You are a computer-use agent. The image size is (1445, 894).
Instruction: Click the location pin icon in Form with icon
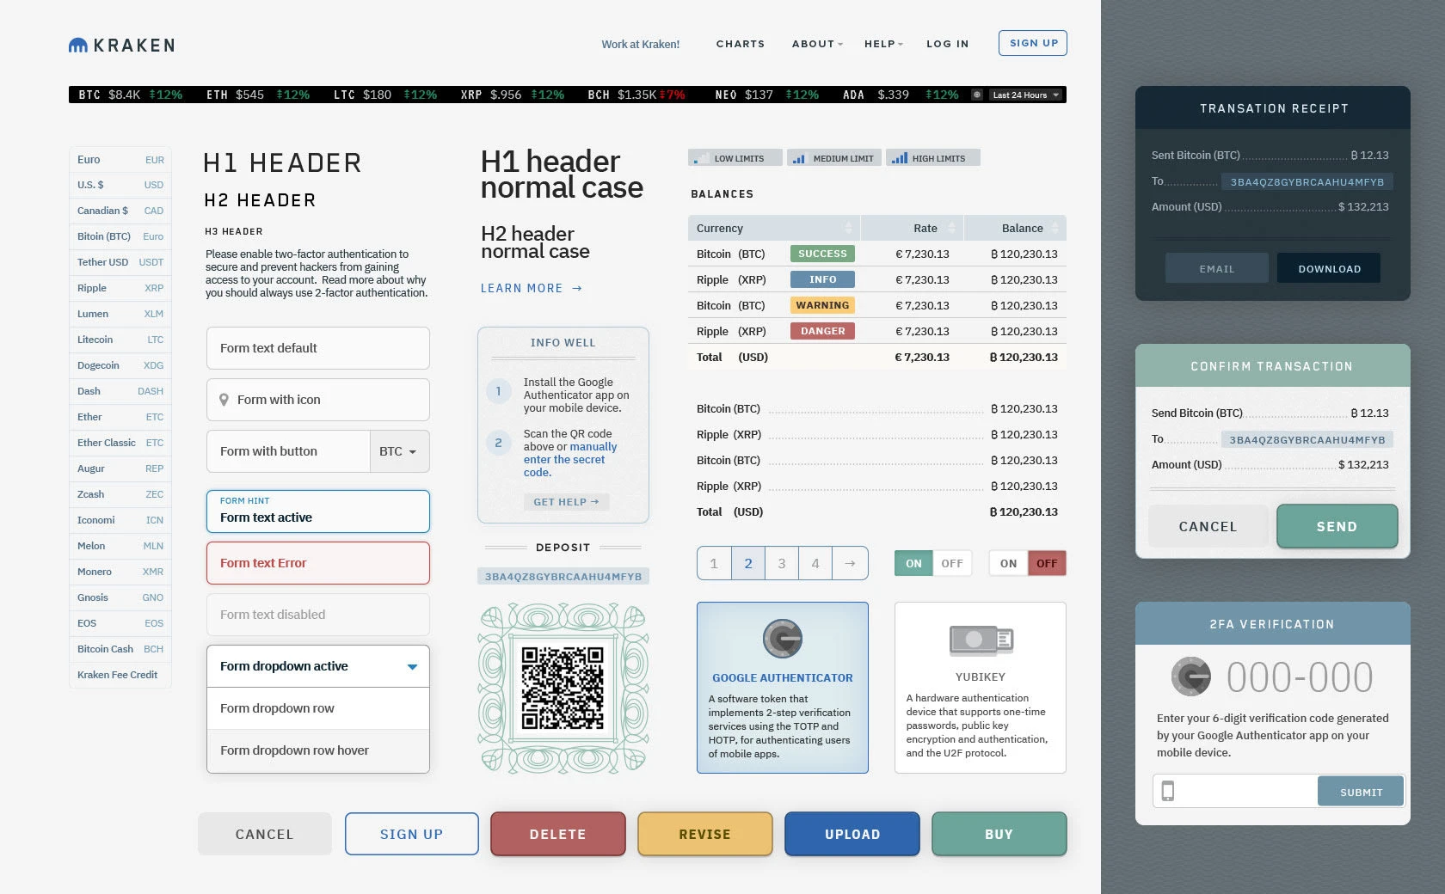click(x=224, y=400)
